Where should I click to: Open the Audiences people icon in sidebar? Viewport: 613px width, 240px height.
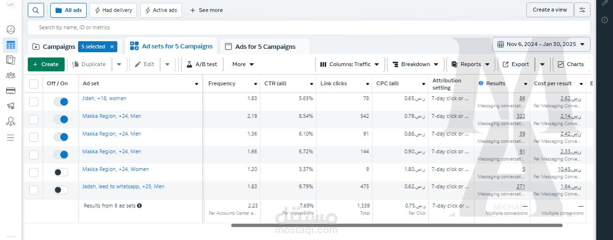(x=11, y=75)
